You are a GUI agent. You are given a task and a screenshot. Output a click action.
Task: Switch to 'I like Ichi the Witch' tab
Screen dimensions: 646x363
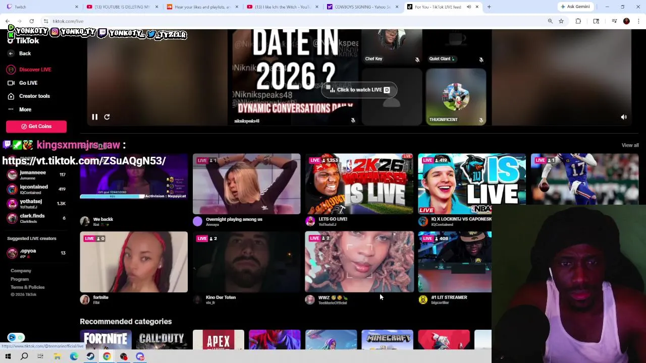click(283, 7)
